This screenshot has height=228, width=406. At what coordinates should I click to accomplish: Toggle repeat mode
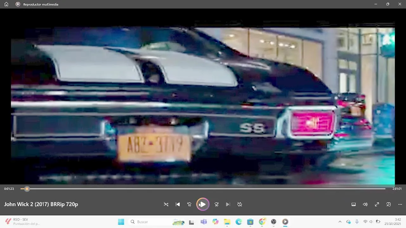pyautogui.click(x=240, y=205)
